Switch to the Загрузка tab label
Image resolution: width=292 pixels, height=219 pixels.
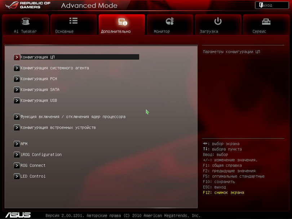(x=209, y=31)
